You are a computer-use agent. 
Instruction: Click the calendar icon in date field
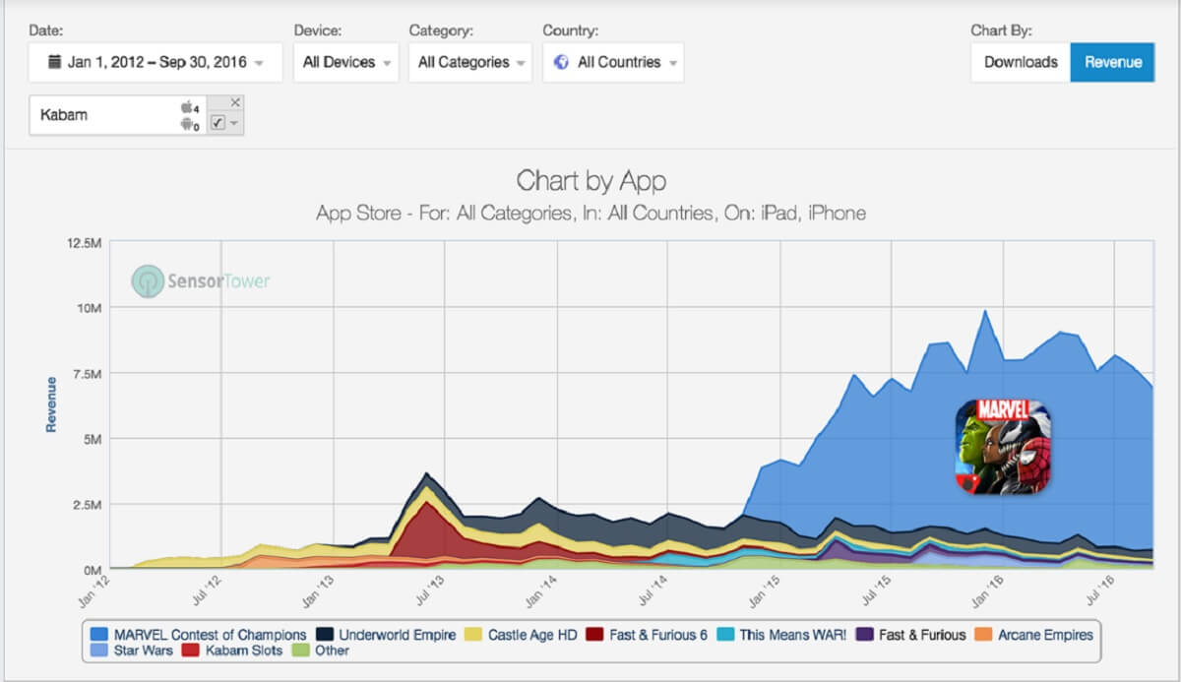pos(55,62)
